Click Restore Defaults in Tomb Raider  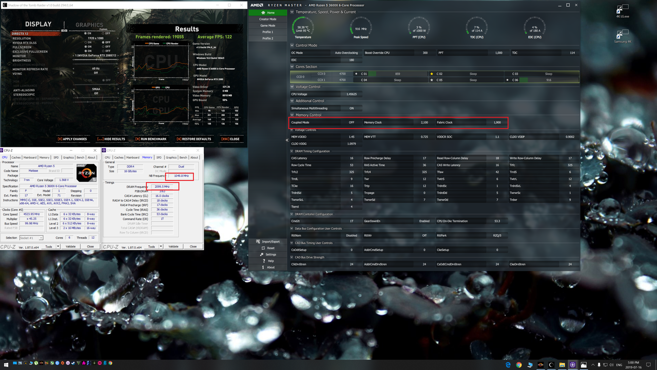[194, 139]
